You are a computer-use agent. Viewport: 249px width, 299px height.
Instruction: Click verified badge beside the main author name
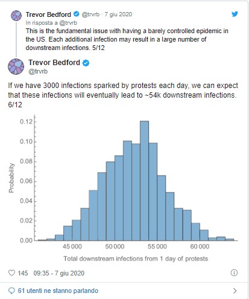(x=86, y=63)
